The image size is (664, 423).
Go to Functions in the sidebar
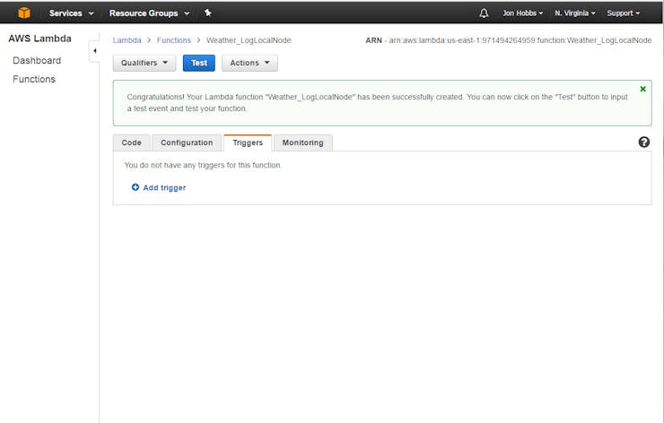[x=34, y=79]
